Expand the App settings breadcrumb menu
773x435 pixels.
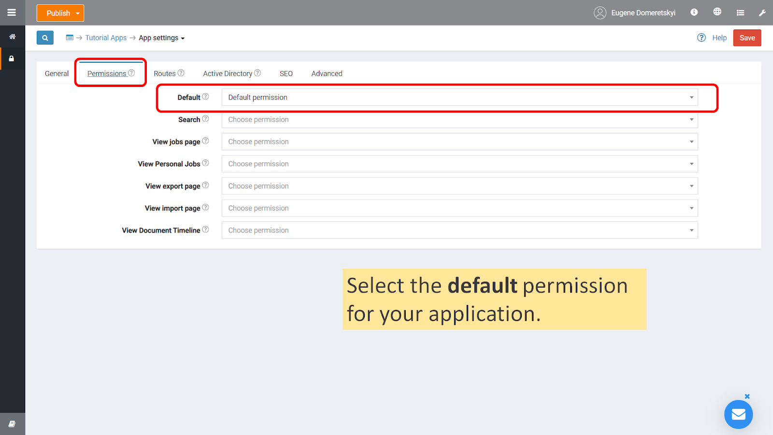[162, 38]
